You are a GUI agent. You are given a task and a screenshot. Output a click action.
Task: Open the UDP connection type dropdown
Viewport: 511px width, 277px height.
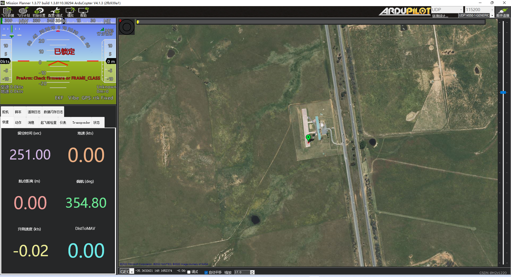pyautogui.click(x=461, y=10)
